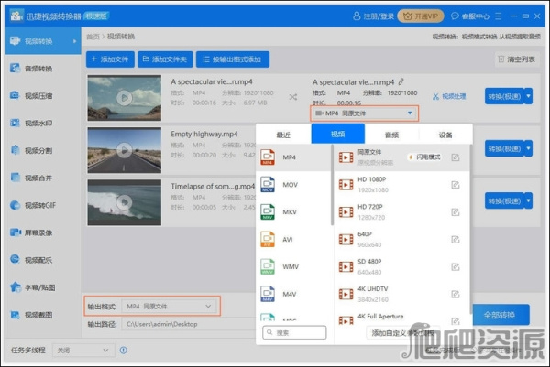Switch to the 设备 tab
550x367 pixels.
pos(445,135)
